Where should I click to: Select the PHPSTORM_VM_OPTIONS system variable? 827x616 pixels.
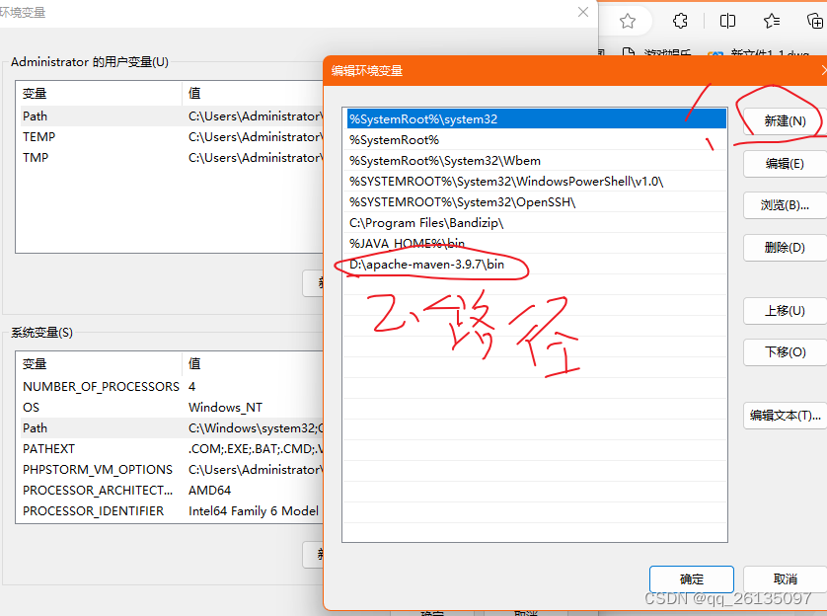click(x=170, y=469)
